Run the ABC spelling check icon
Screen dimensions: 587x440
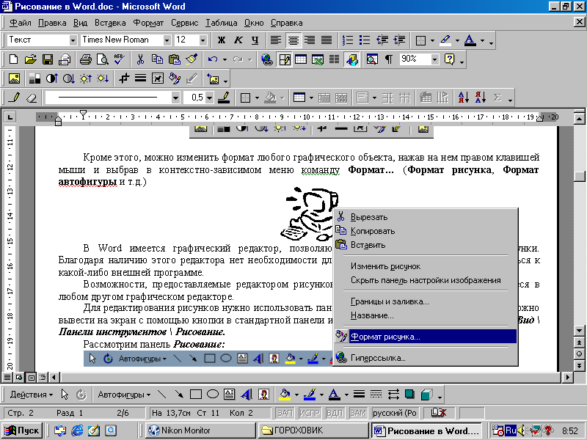(x=119, y=59)
